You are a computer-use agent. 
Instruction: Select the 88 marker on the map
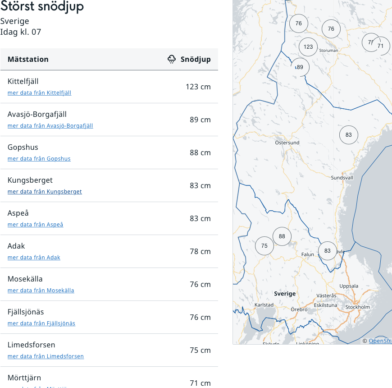click(282, 236)
